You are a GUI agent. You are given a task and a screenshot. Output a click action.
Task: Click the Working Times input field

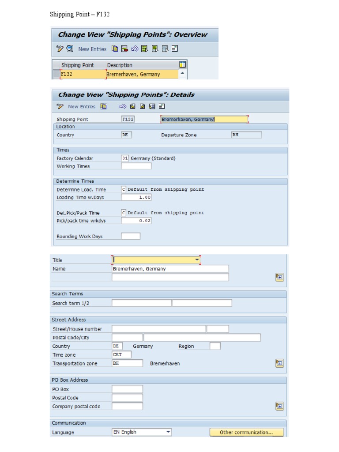click(136, 166)
